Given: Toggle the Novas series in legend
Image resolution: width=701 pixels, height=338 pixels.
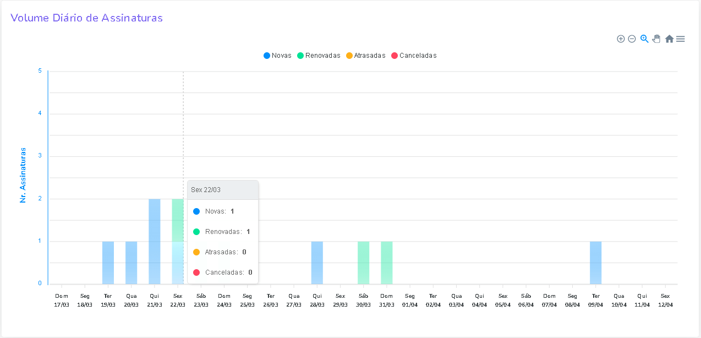Looking at the screenshot, I should (x=278, y=56).
